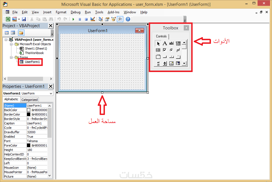Select the Controls tab in Toolbox
Screen dimensions: 272x182
161,36
